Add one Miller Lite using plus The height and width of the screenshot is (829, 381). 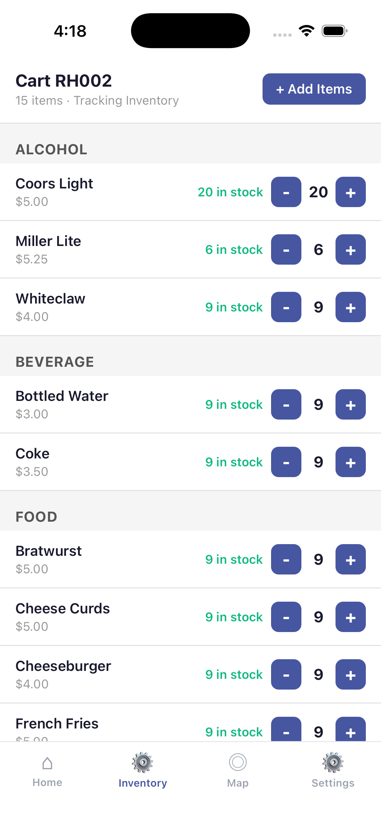[350, 250]
